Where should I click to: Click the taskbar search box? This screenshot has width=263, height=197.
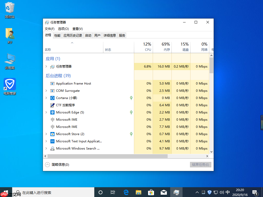click(x=51, y=192)
